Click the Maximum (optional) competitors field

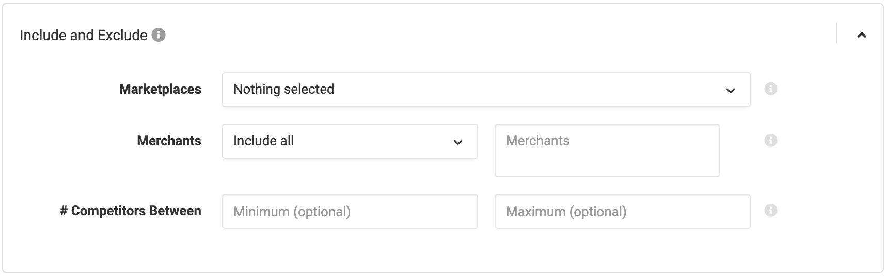coord(623,211)
